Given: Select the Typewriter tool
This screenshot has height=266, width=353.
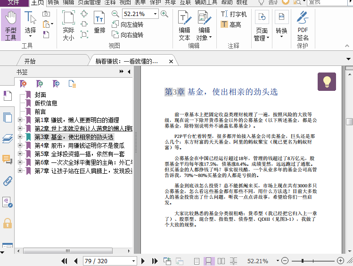Looking at the screenshot, I should pos(234,14).
